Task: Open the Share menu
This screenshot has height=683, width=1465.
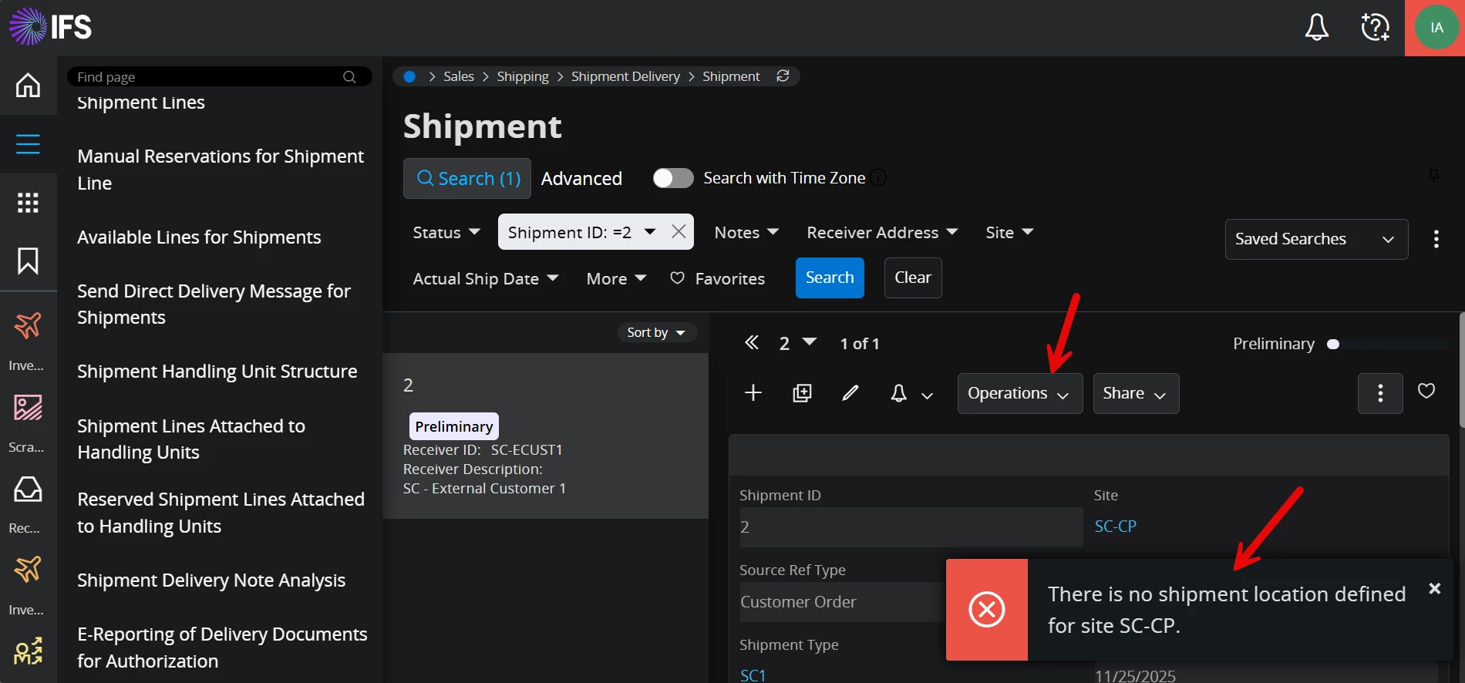Action: click(x=1136, y=393)
